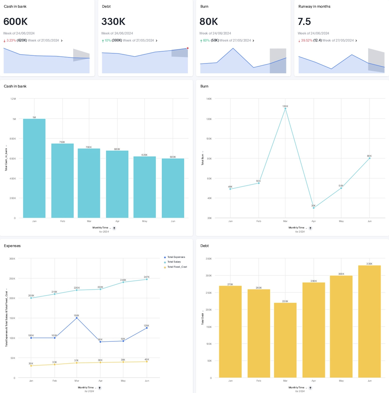Click the Debt KPI sparkline
The width and height of the screenshot is (389, 393).
tap(145, 60)
